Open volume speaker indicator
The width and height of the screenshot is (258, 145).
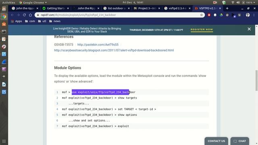coord(238,2)
